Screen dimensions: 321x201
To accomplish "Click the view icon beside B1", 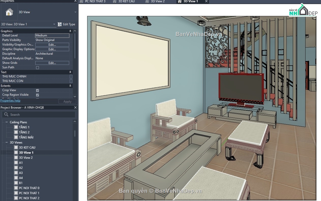I will (x=16, y=183).
